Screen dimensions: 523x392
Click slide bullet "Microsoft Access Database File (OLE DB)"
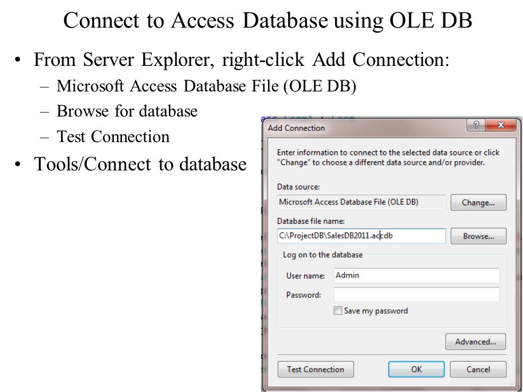(206, 86)
